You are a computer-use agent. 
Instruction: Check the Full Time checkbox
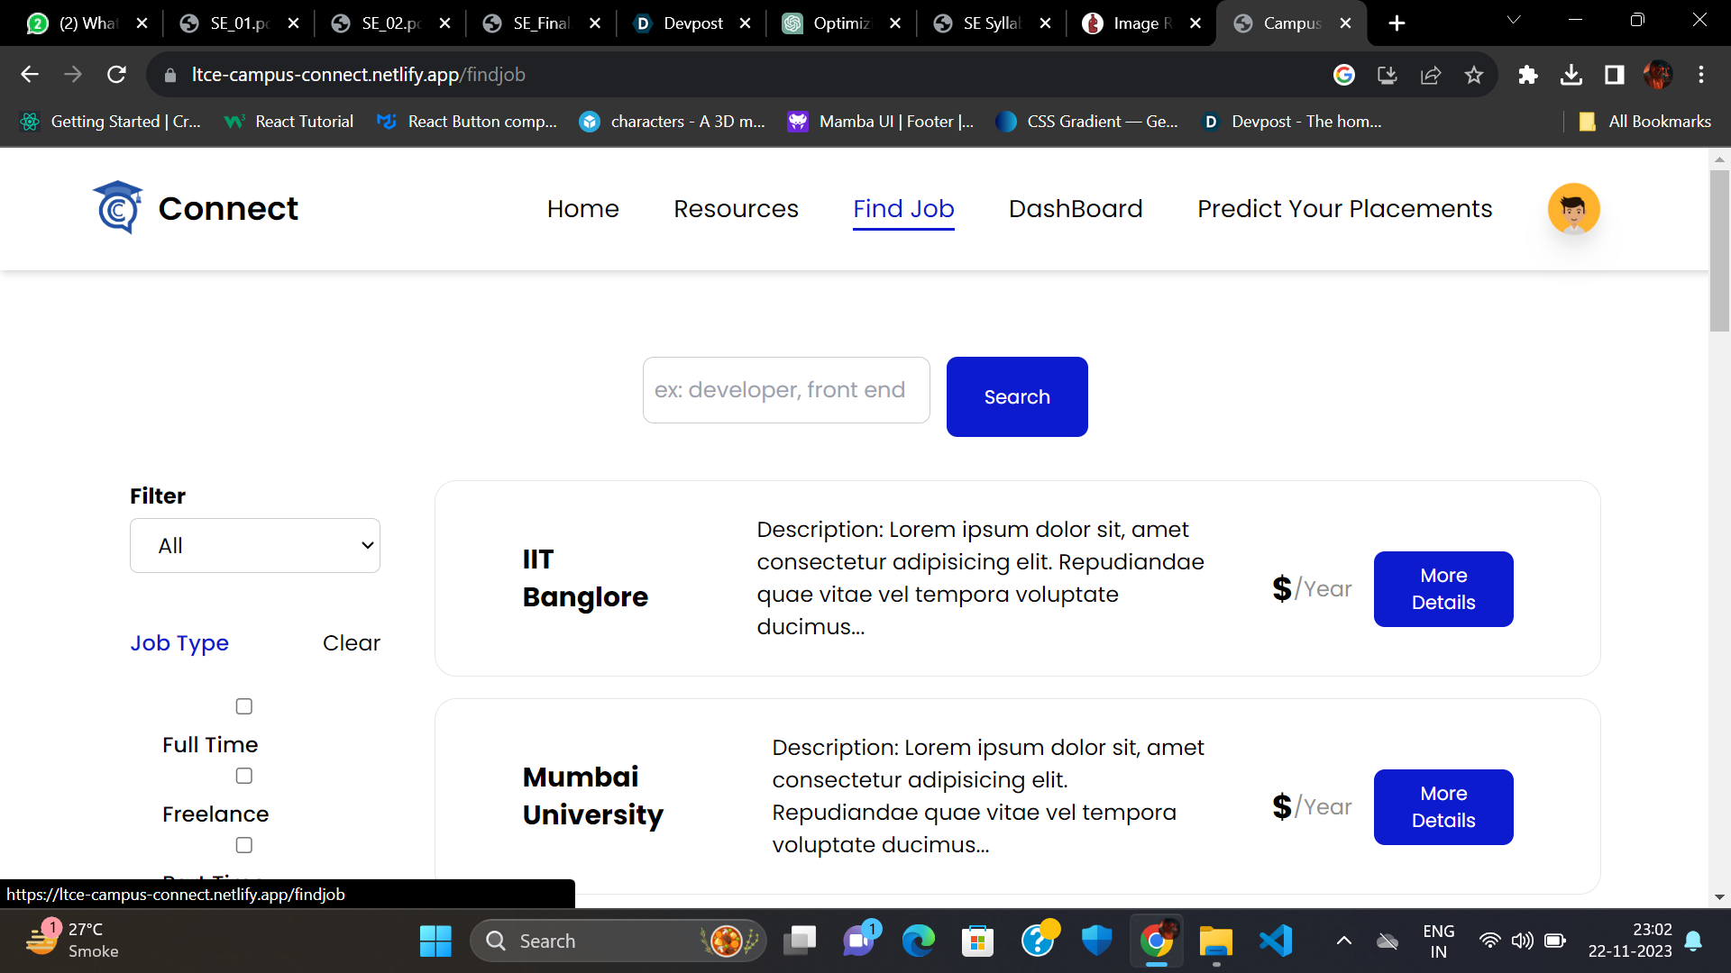pos(243,706)
